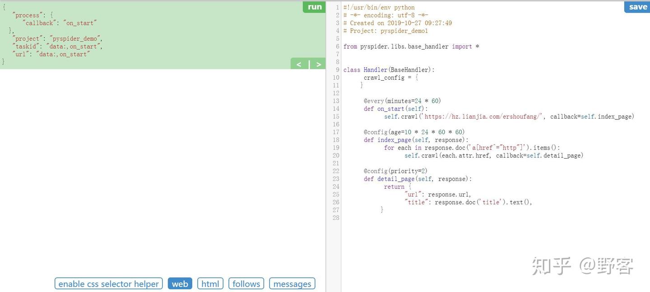Screen dimensions: 650x292
Task: Enable the css selector helper
Action: tap(108, 283)
